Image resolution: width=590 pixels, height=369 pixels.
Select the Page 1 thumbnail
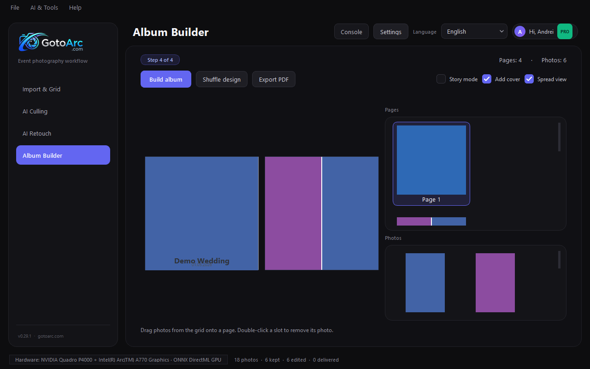(431, 164)
